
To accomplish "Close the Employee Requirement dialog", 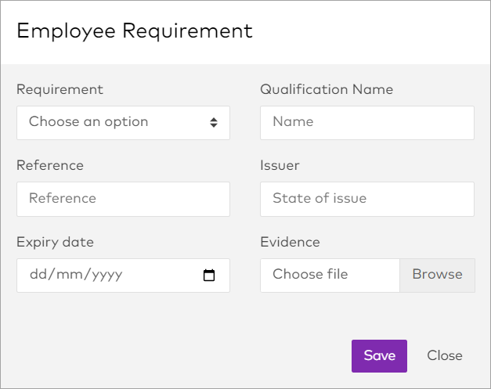I will click(x=444, y=355).
